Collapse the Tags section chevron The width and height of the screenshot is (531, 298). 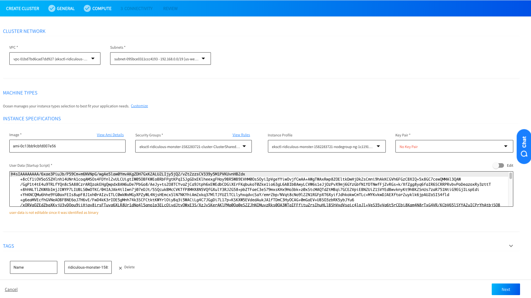[x=511, y=246]
